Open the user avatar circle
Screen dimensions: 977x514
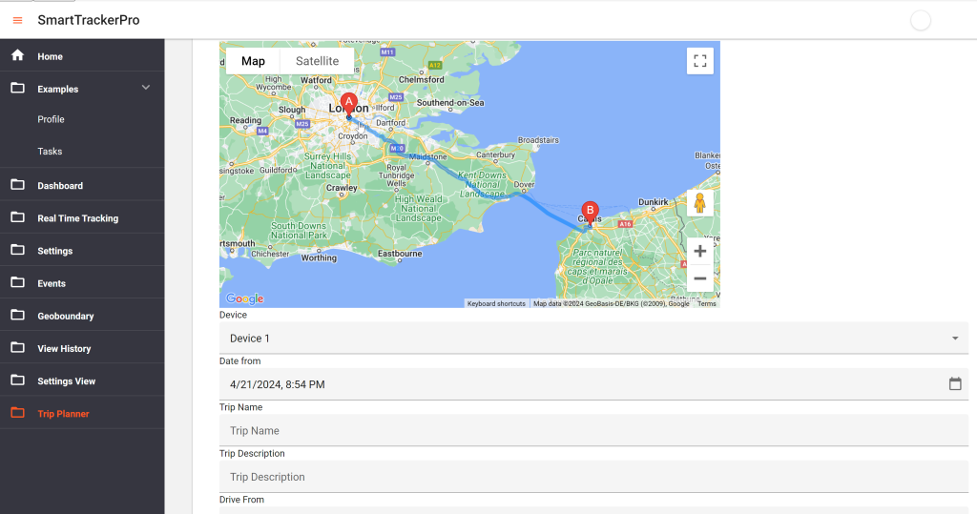(921, 21)
